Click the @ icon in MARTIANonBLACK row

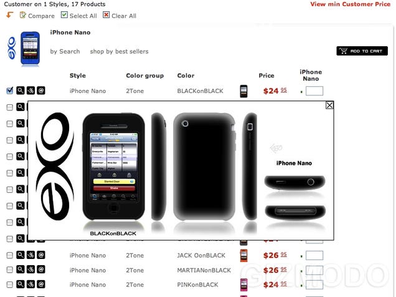(41, 270)
